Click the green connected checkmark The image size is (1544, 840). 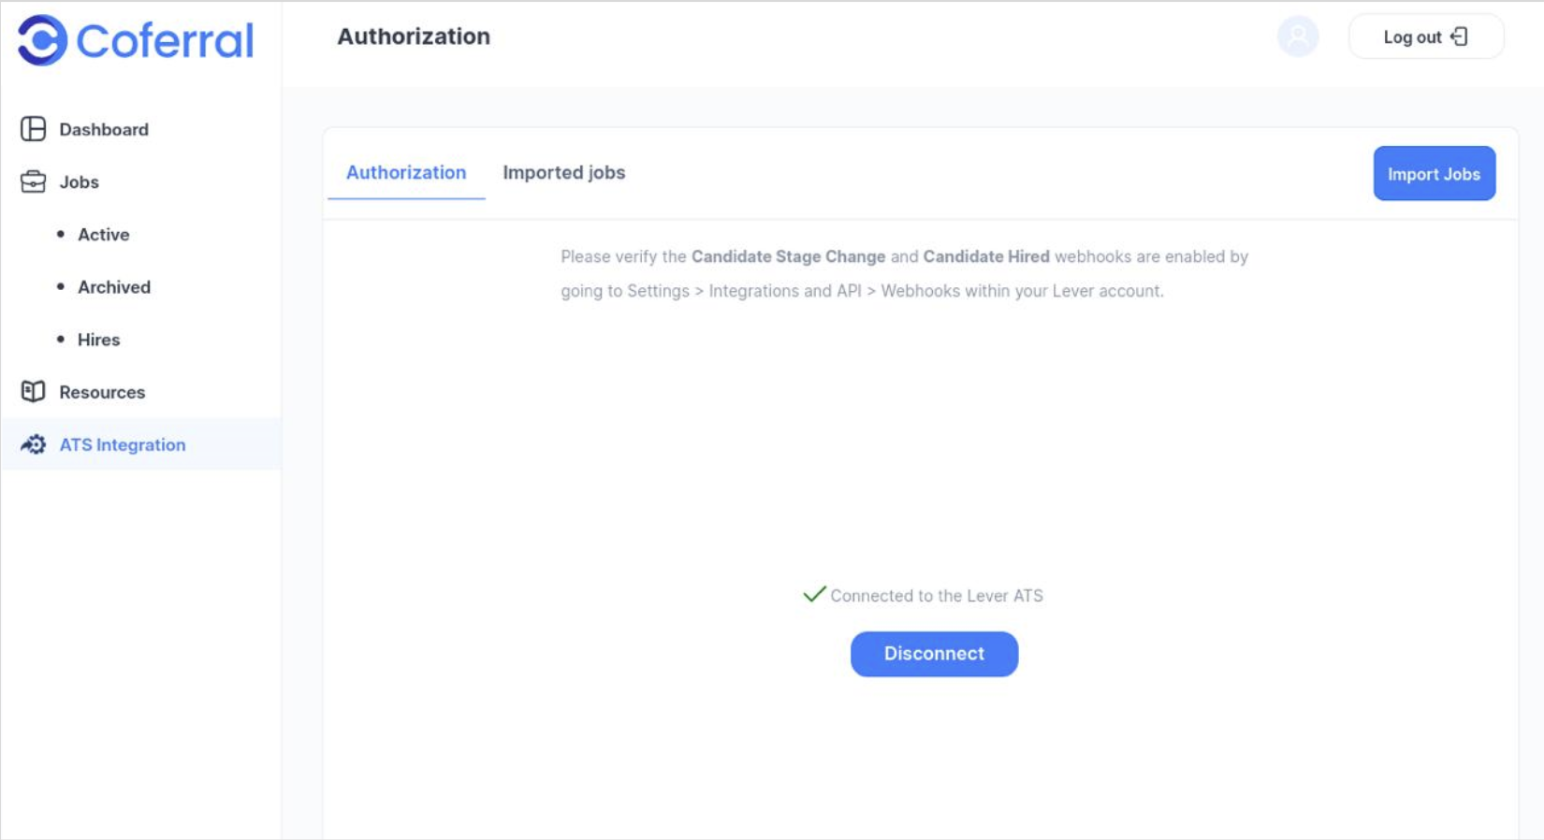click(x=814, y=594)
